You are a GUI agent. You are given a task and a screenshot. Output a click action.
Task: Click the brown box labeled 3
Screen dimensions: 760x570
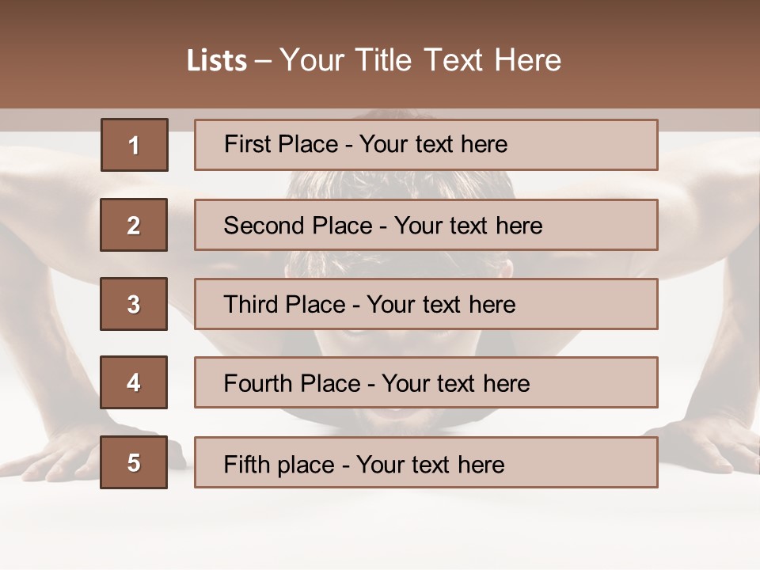tap(134, 304)
